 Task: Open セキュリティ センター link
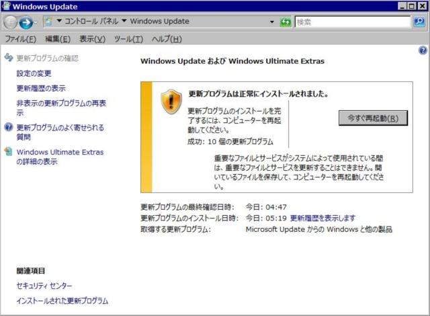pyautogui.click(x=44, y=286)
